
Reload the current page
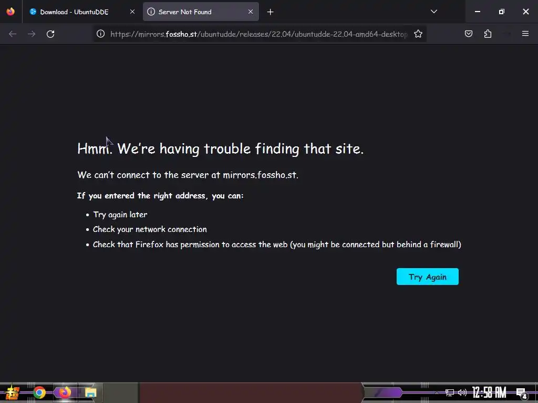[50, 34]
